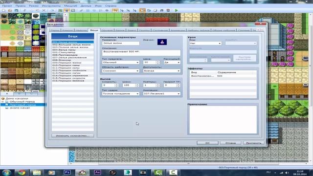Click the Open Project toolbar icon
Viewport: 313px width, 176px height.
tap(10, 10)
